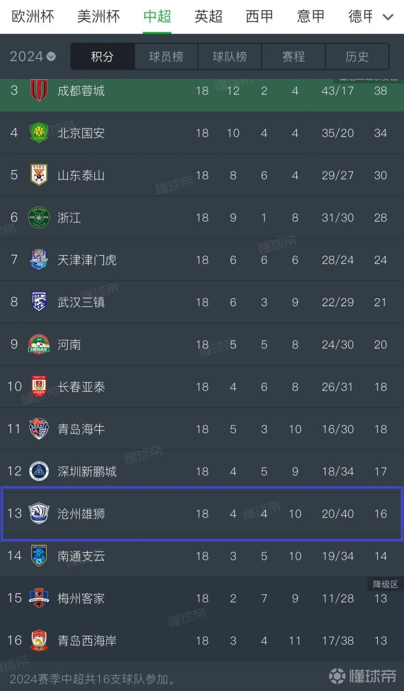Open the Qingdao Hainiu (青岛海牛) club crest
Image resolution: width=404 pixels, height=691 pixels.
tap(39, 429)
